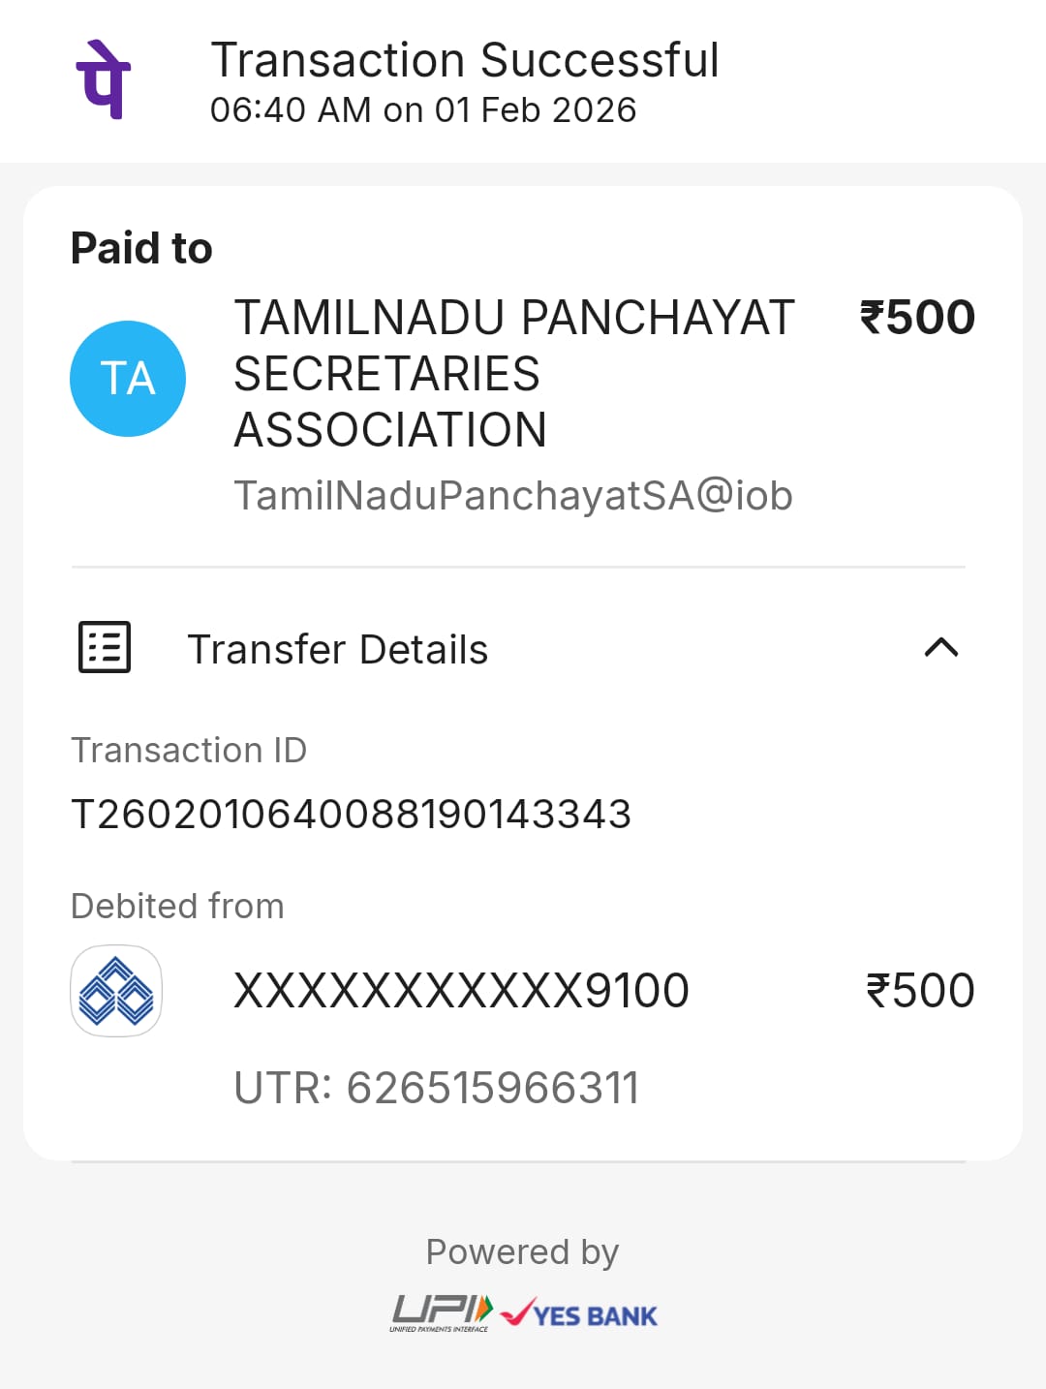
Task: Tap the Debited from label
Action: pos(177,907)
